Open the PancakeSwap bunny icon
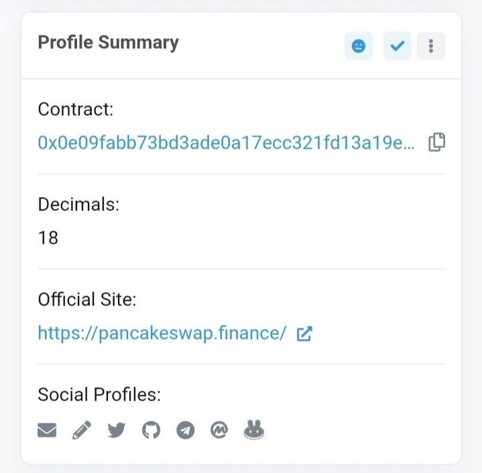The image size is (482, 473). point(254,429)
